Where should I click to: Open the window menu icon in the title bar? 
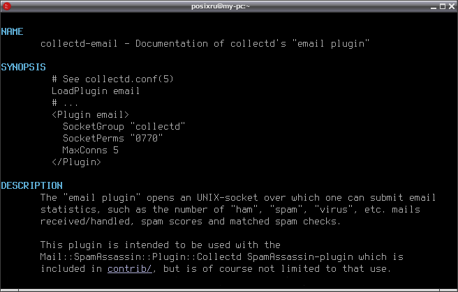pyautogui.click(x=6, y=6)
